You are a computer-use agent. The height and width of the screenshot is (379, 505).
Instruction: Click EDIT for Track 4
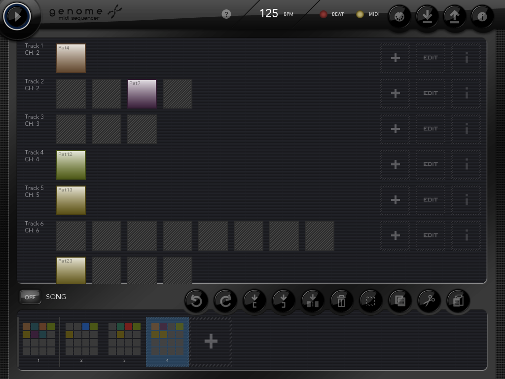coord(431,165)
